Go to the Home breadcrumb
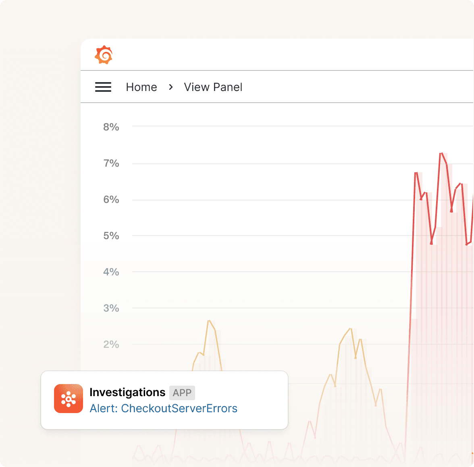 (141, 87)
